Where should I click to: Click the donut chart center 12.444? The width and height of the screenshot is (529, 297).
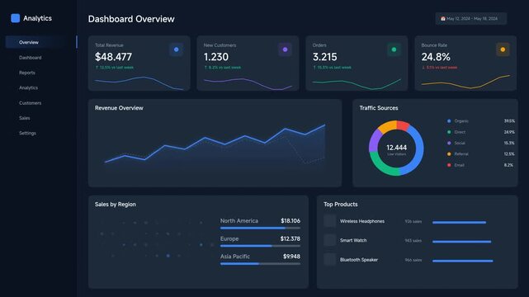coord(396,148)
